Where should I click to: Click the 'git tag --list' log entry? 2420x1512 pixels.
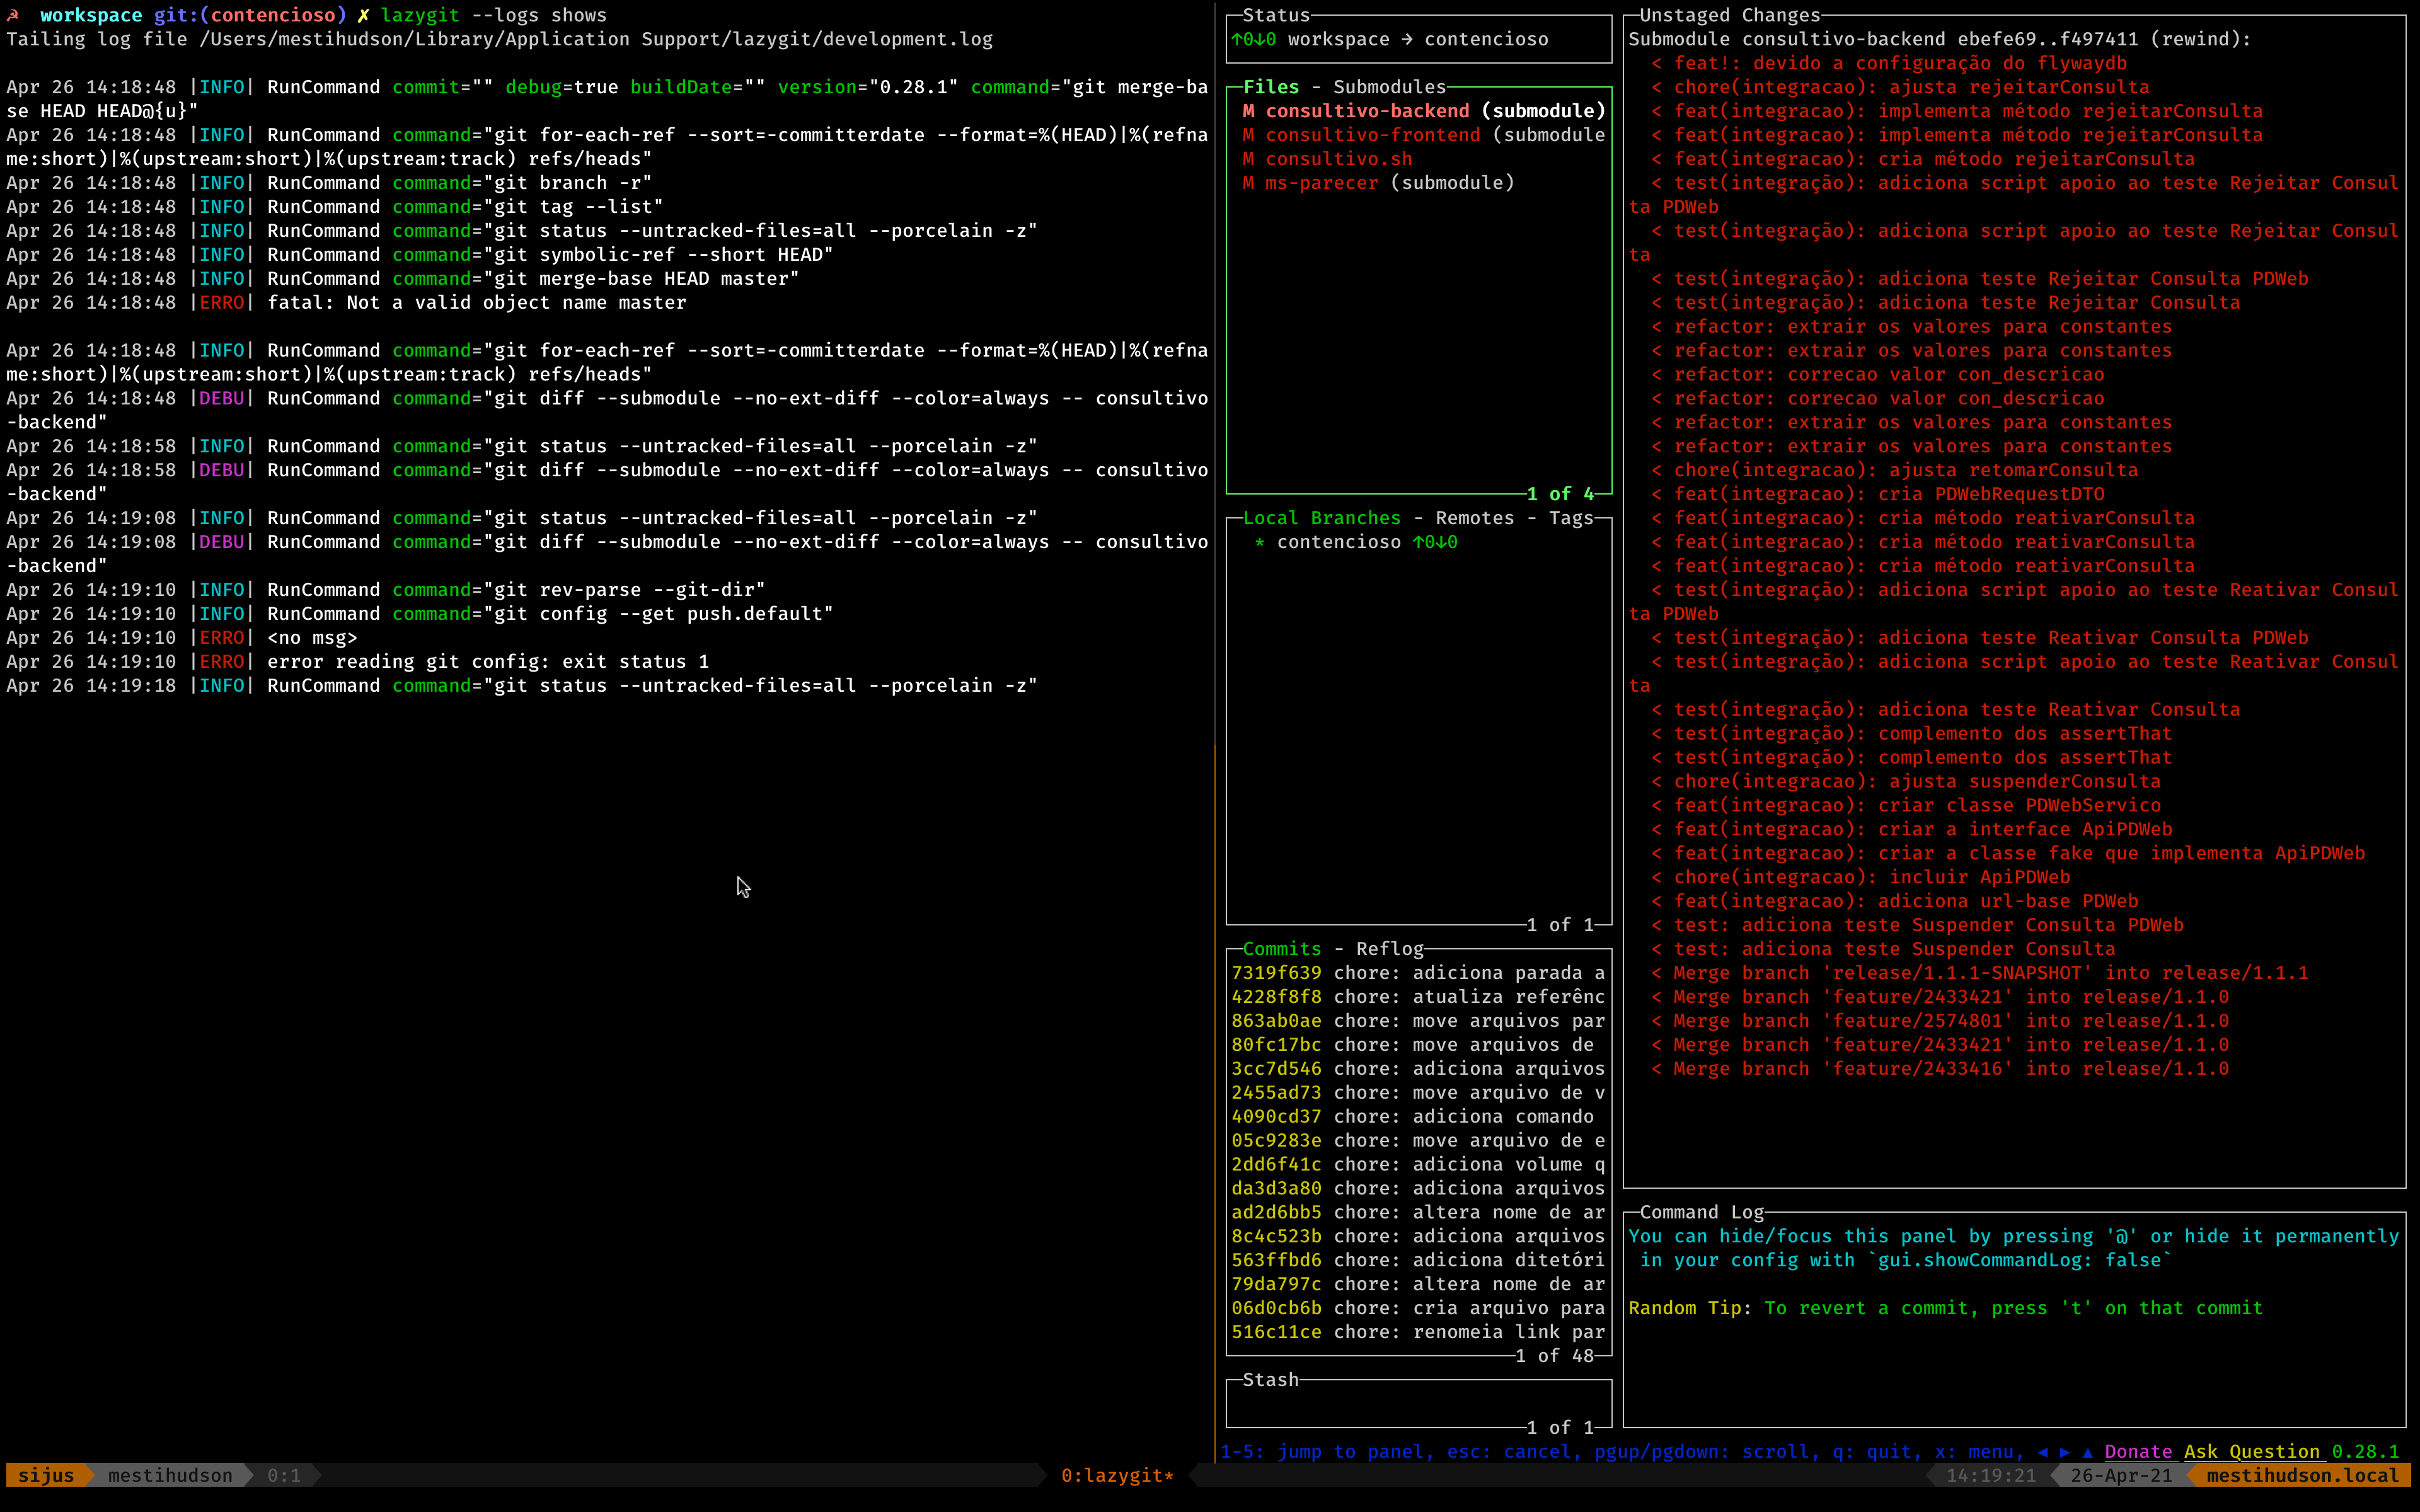point(335,207)
